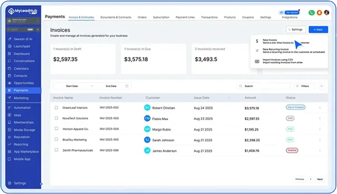Open Media Storage in sidebar
The image size is (337, 194).
(24, 130)
